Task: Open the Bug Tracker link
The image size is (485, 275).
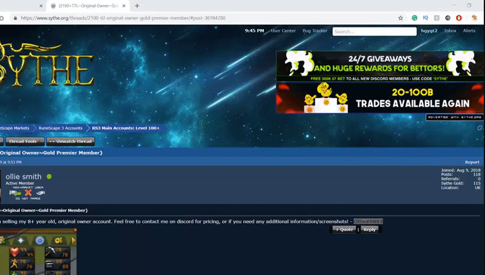Action: (315, 31)
